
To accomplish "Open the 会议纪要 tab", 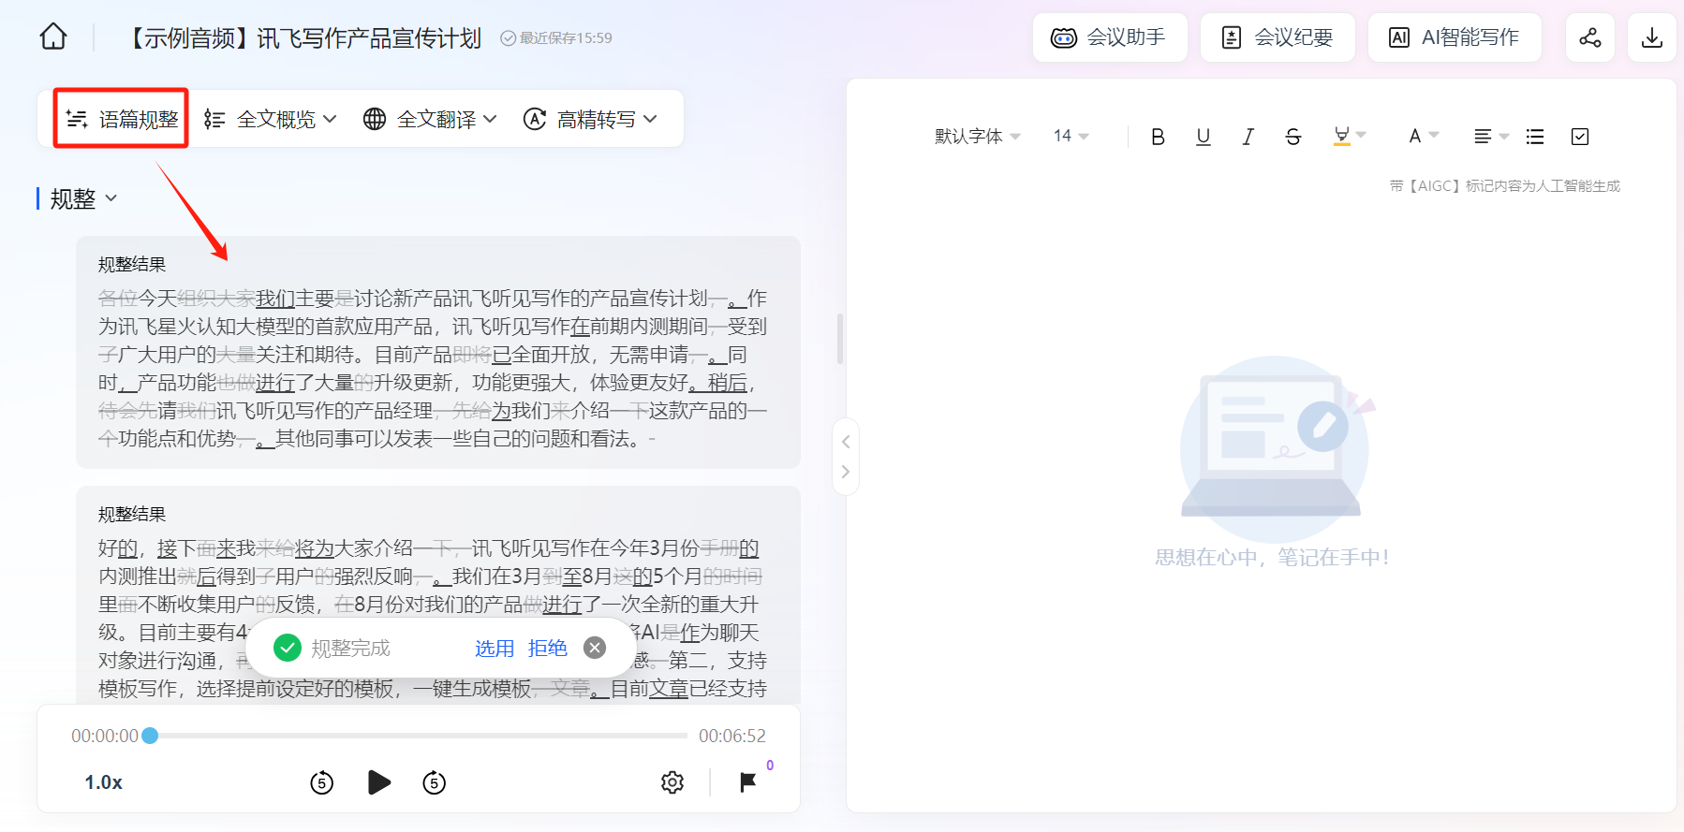I will click(x=1278, y=37).
